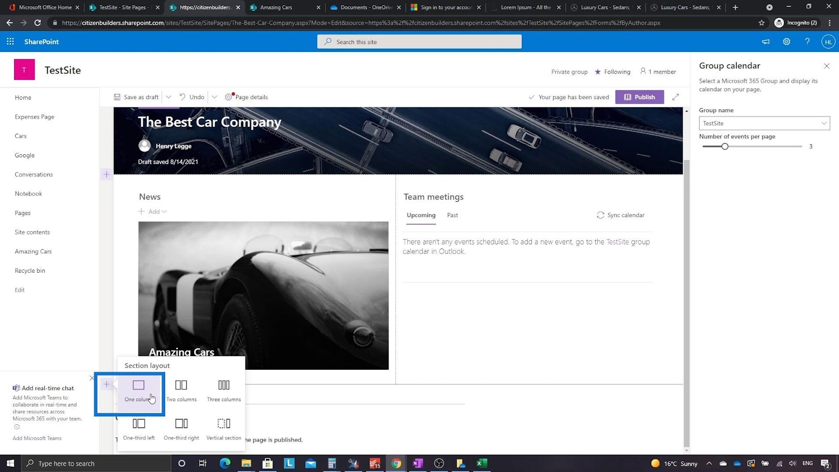
Task: Expand the page to full screen
Action: pos(675,97)
